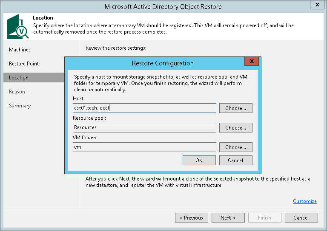The height and width of the screenshot is (231, 327).
Task: Open the Reason wizard step
Action: click(17, 92)
